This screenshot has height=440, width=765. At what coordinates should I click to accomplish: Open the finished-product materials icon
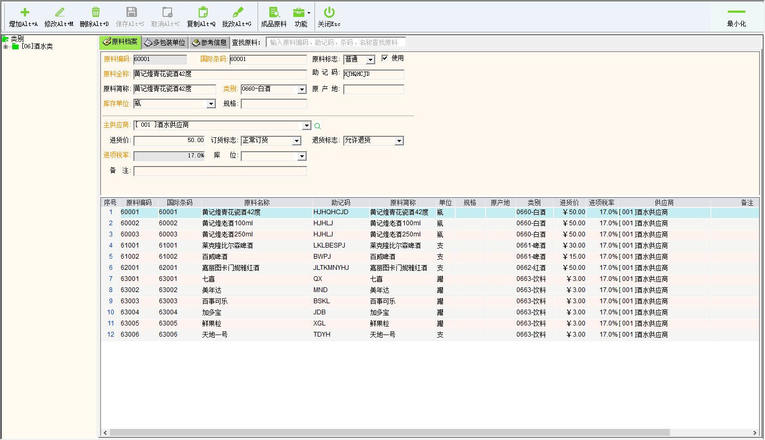[274, 12]
